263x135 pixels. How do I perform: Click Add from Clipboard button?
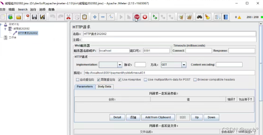[x=158, y=117]
